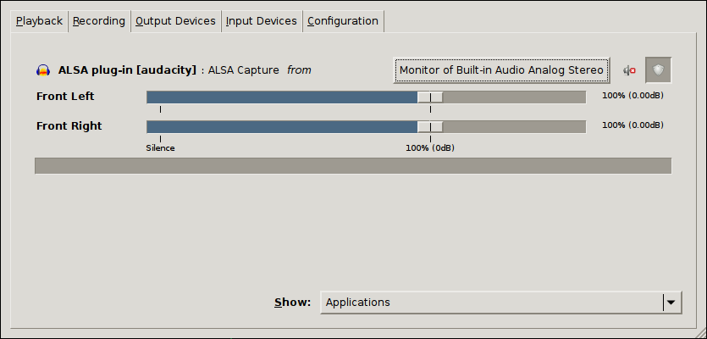Click the Show combo box showing Applications
Image resolution: width=707 pixels, height=339 pixels.
pyautogui.click(x=491, y=303)
